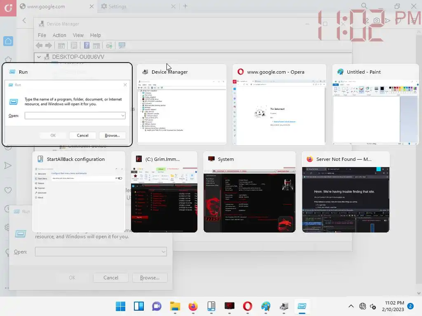Open StartAllBack icon on taskbar
Viewport: 422px width, 316px height.
211,306
